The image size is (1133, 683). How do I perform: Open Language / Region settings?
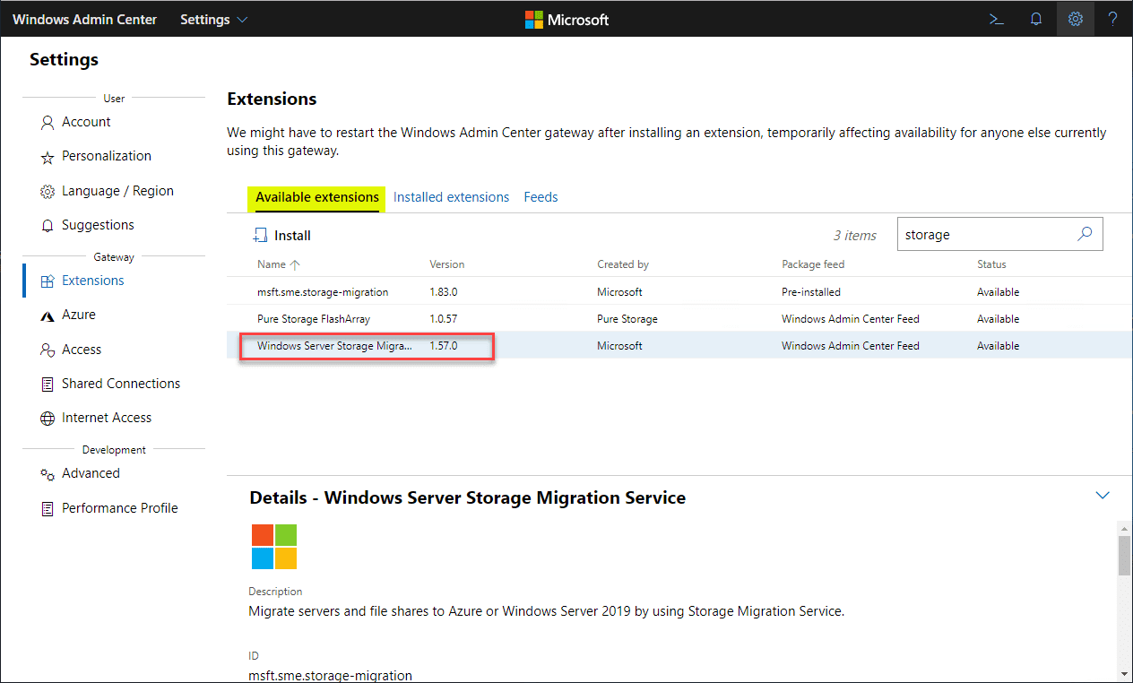pyautogui.click(x=117, y=191)
